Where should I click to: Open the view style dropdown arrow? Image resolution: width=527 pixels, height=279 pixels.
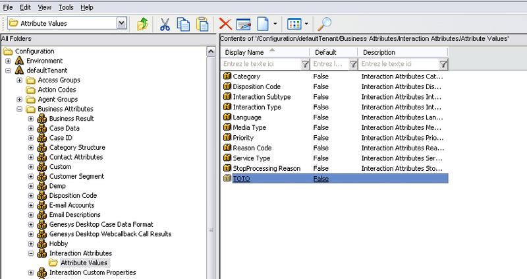(307, 24)
